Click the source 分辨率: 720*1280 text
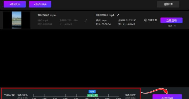 click(x=69, y=20)
